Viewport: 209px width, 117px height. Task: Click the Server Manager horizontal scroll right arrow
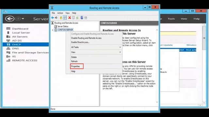click(200, 105)
